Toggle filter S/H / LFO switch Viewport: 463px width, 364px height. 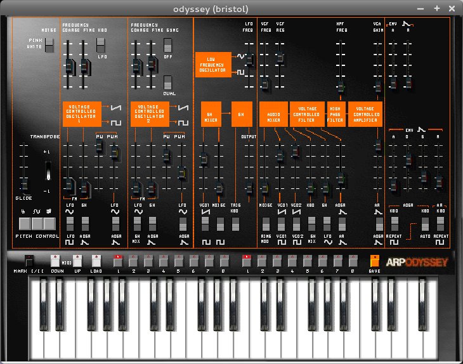pyautogui.click(x=327, y=224)
